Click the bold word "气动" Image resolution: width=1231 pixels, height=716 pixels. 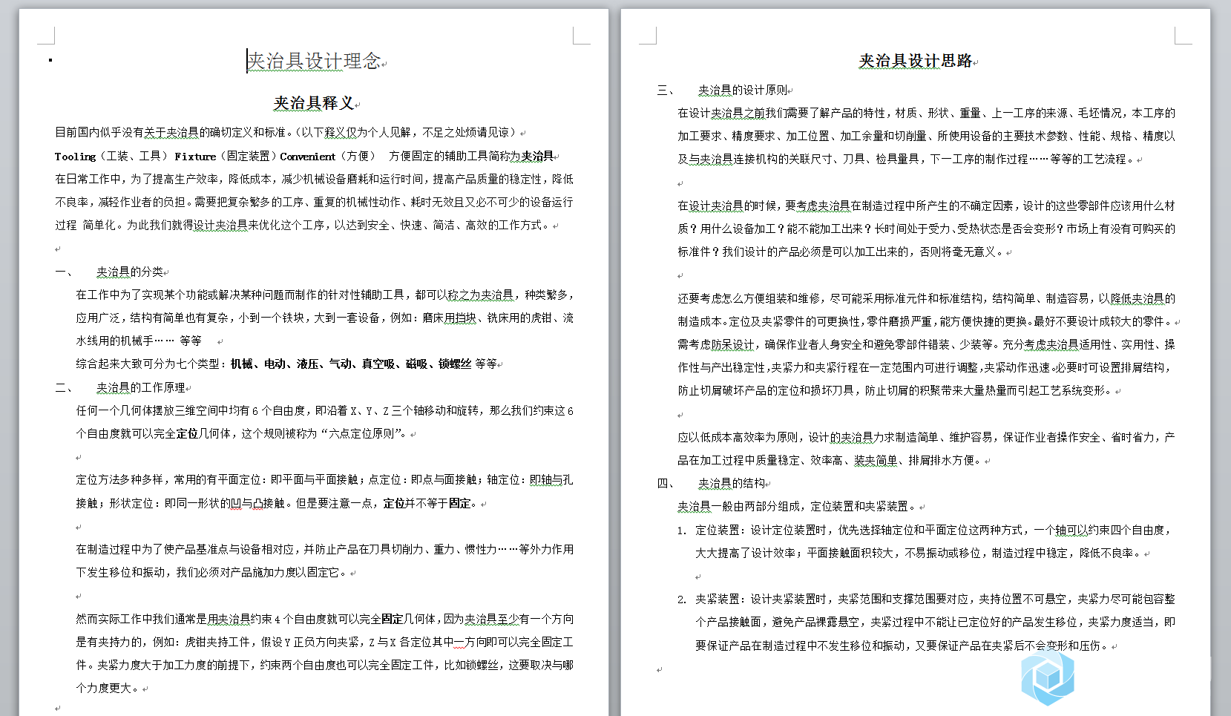[x=340, y=364]
